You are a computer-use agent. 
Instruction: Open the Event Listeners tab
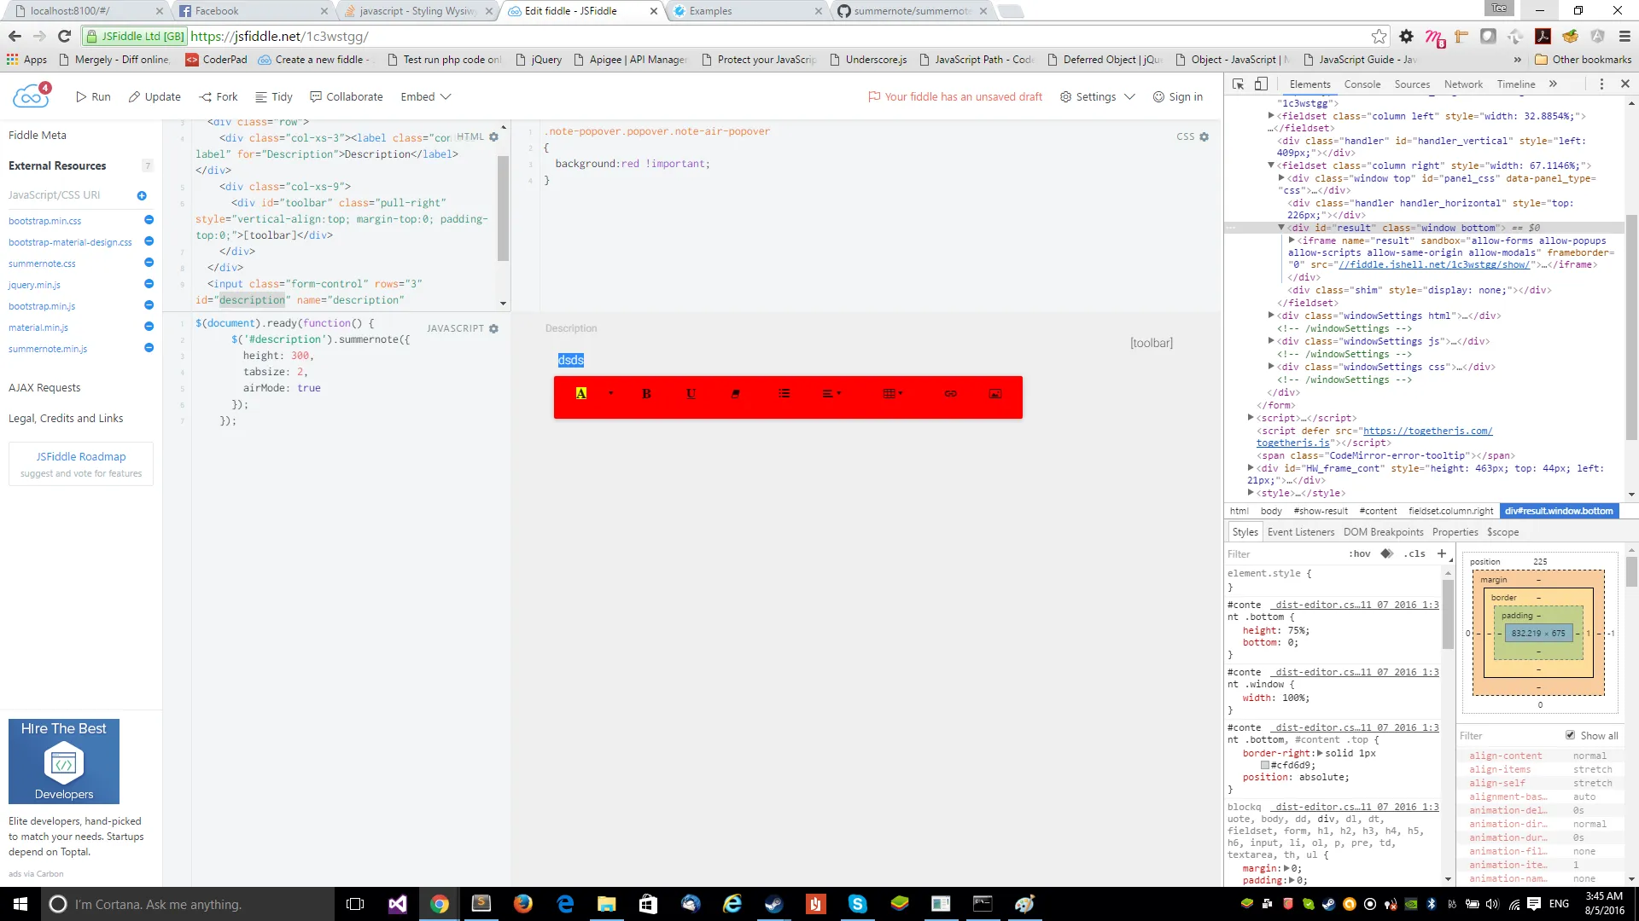tap(1300, 532)
